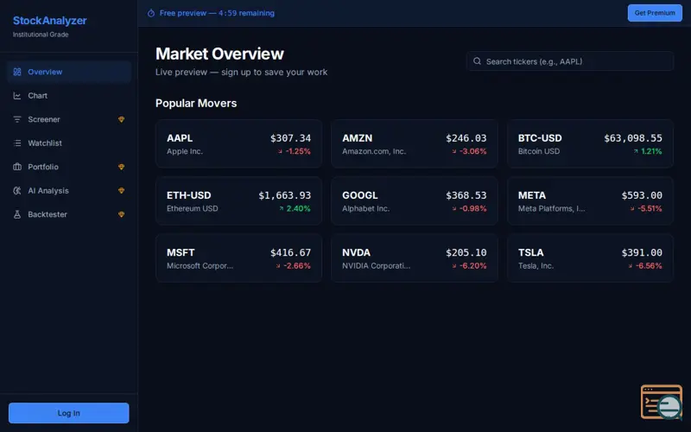This screenshot has width=691, height=432.
Task: Open the Screener section
Action: click(x=69, y=119)
